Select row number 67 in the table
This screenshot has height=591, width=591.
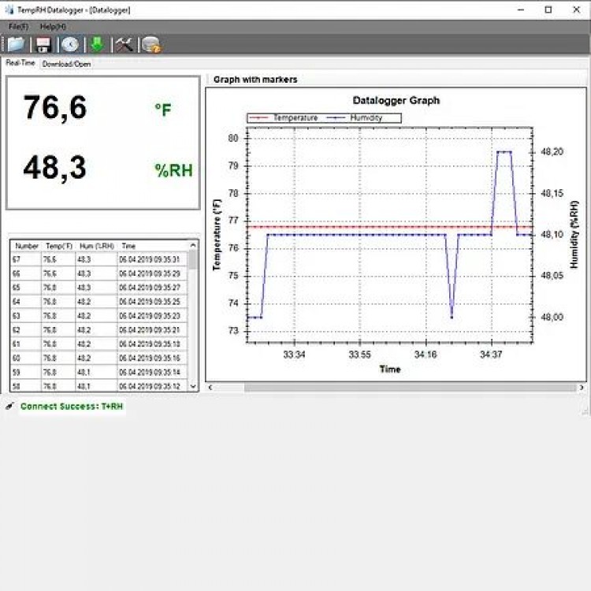(99, 259)
